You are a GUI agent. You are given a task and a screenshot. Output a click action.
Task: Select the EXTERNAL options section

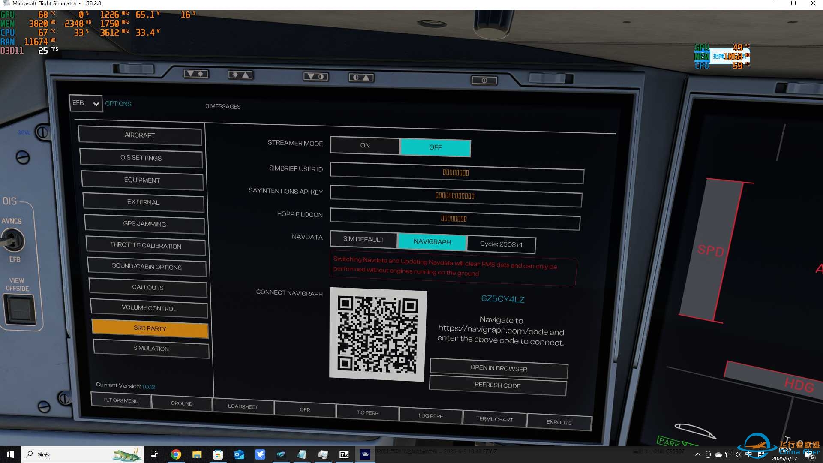143,202
